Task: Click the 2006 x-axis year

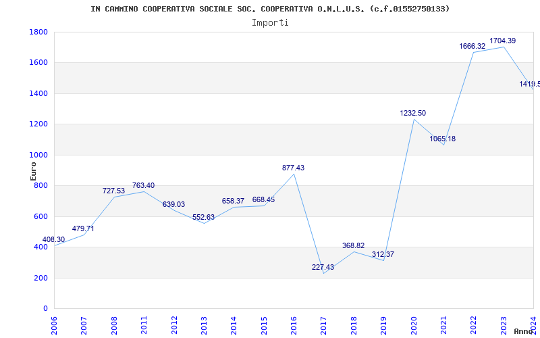Action: 54,325
